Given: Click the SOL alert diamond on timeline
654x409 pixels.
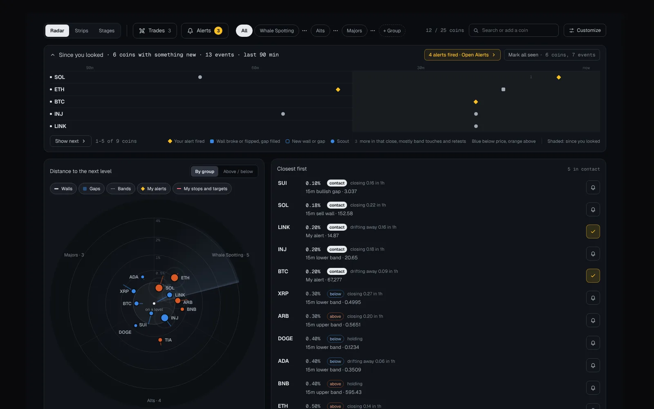Looking at the screenshot, I should pos(559,77).
